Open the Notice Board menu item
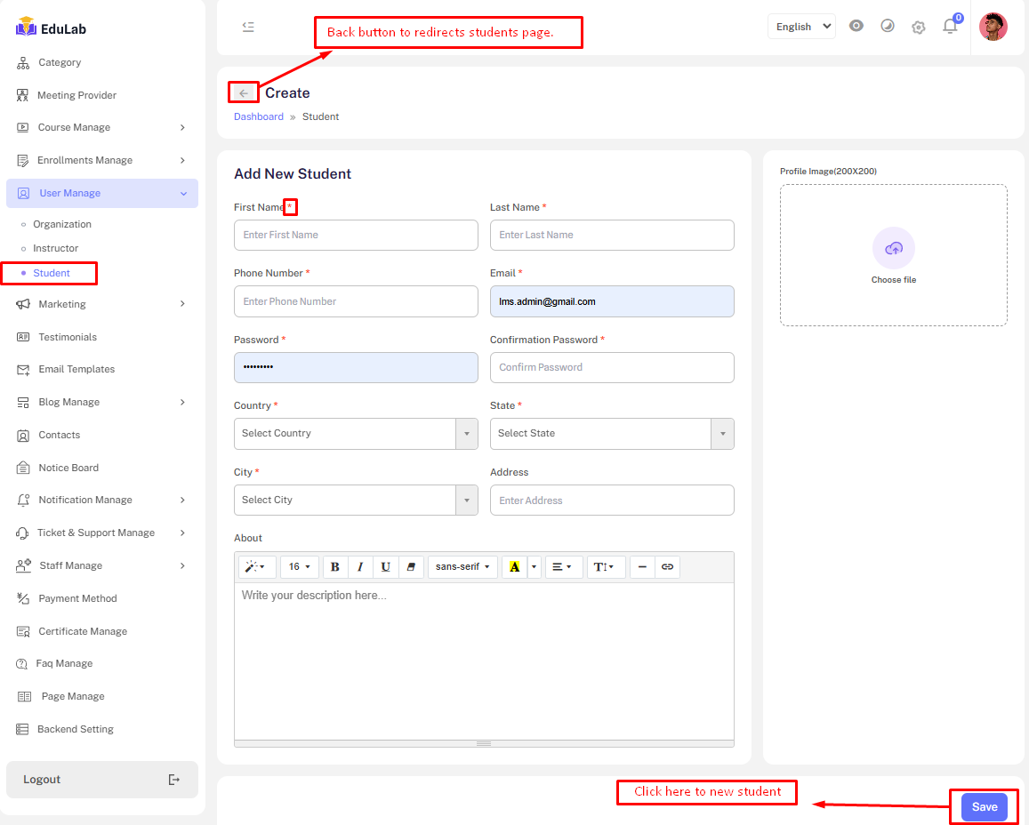Image resolution: width=1029 pixels, height=825 pixels. (x=68, y=468)
